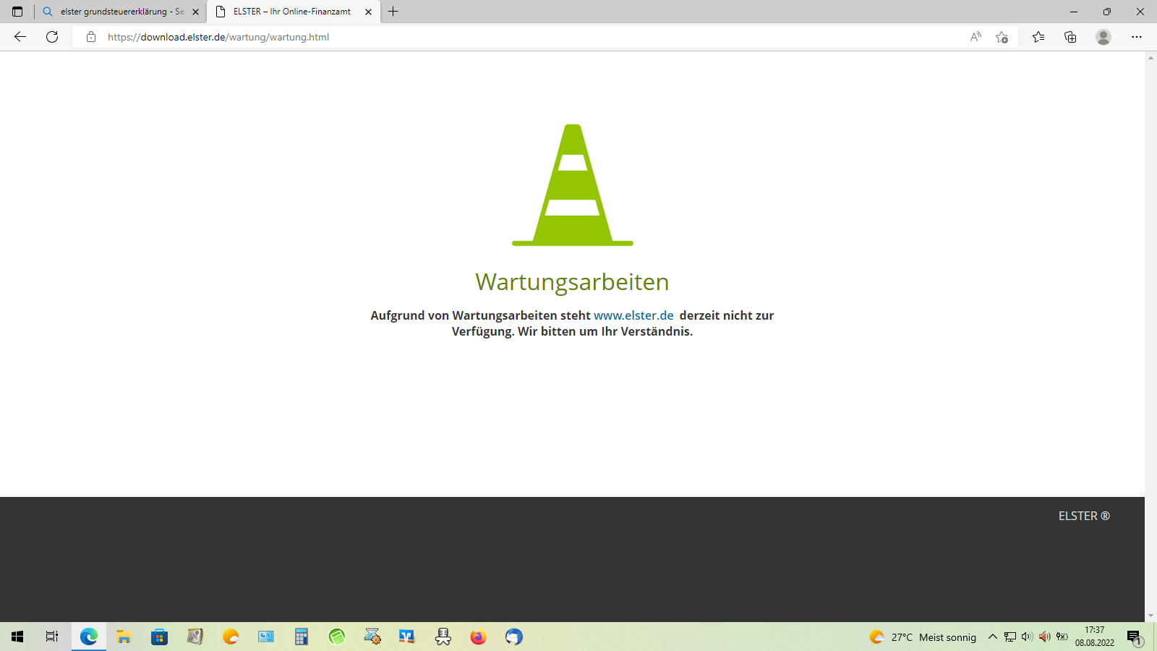Open Calculator from the taskbar
This screenshot has height=651, width=1157.
tap(302, 637)
